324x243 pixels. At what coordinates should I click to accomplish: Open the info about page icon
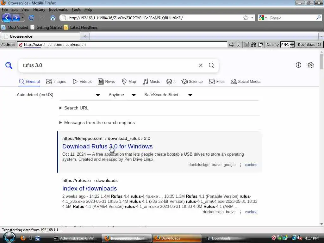[x=298, y=65]
